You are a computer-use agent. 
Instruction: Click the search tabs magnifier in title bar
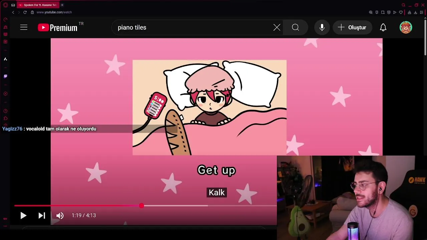403,5
